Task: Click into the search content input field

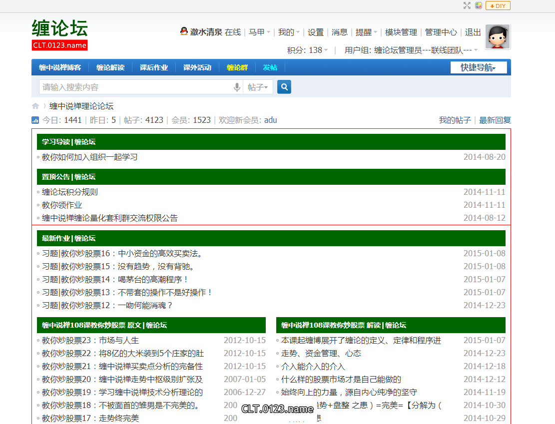Action: point(135,87)
